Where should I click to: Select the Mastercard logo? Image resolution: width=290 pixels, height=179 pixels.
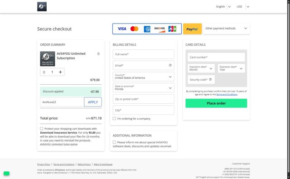click(x=135, y=29)
